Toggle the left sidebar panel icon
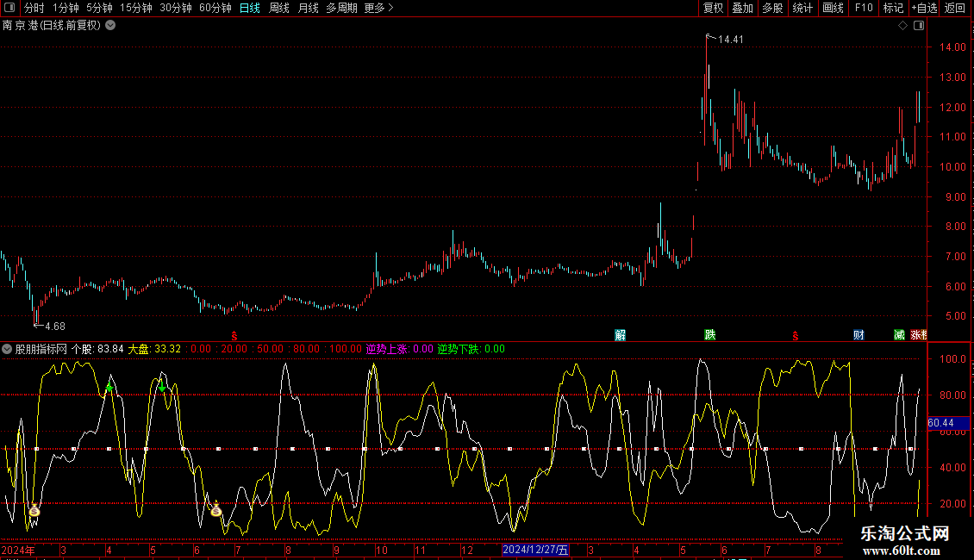974x560 pixels. pos(9,8)
